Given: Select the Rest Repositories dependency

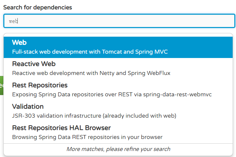Looking at the screenshot, I should coord(118,89).
